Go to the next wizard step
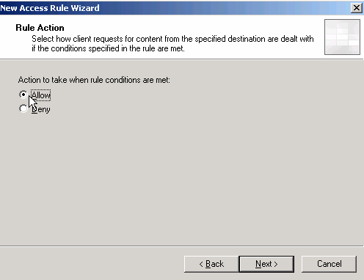364x280 pixels. pos(266,264)
